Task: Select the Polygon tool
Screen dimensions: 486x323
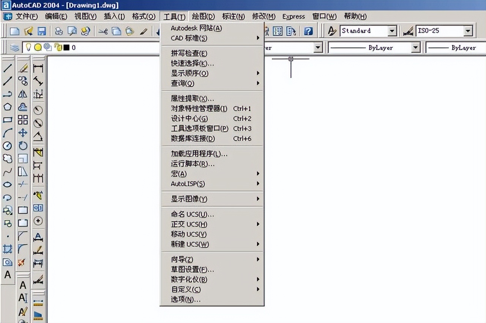Action: (8, 107)
